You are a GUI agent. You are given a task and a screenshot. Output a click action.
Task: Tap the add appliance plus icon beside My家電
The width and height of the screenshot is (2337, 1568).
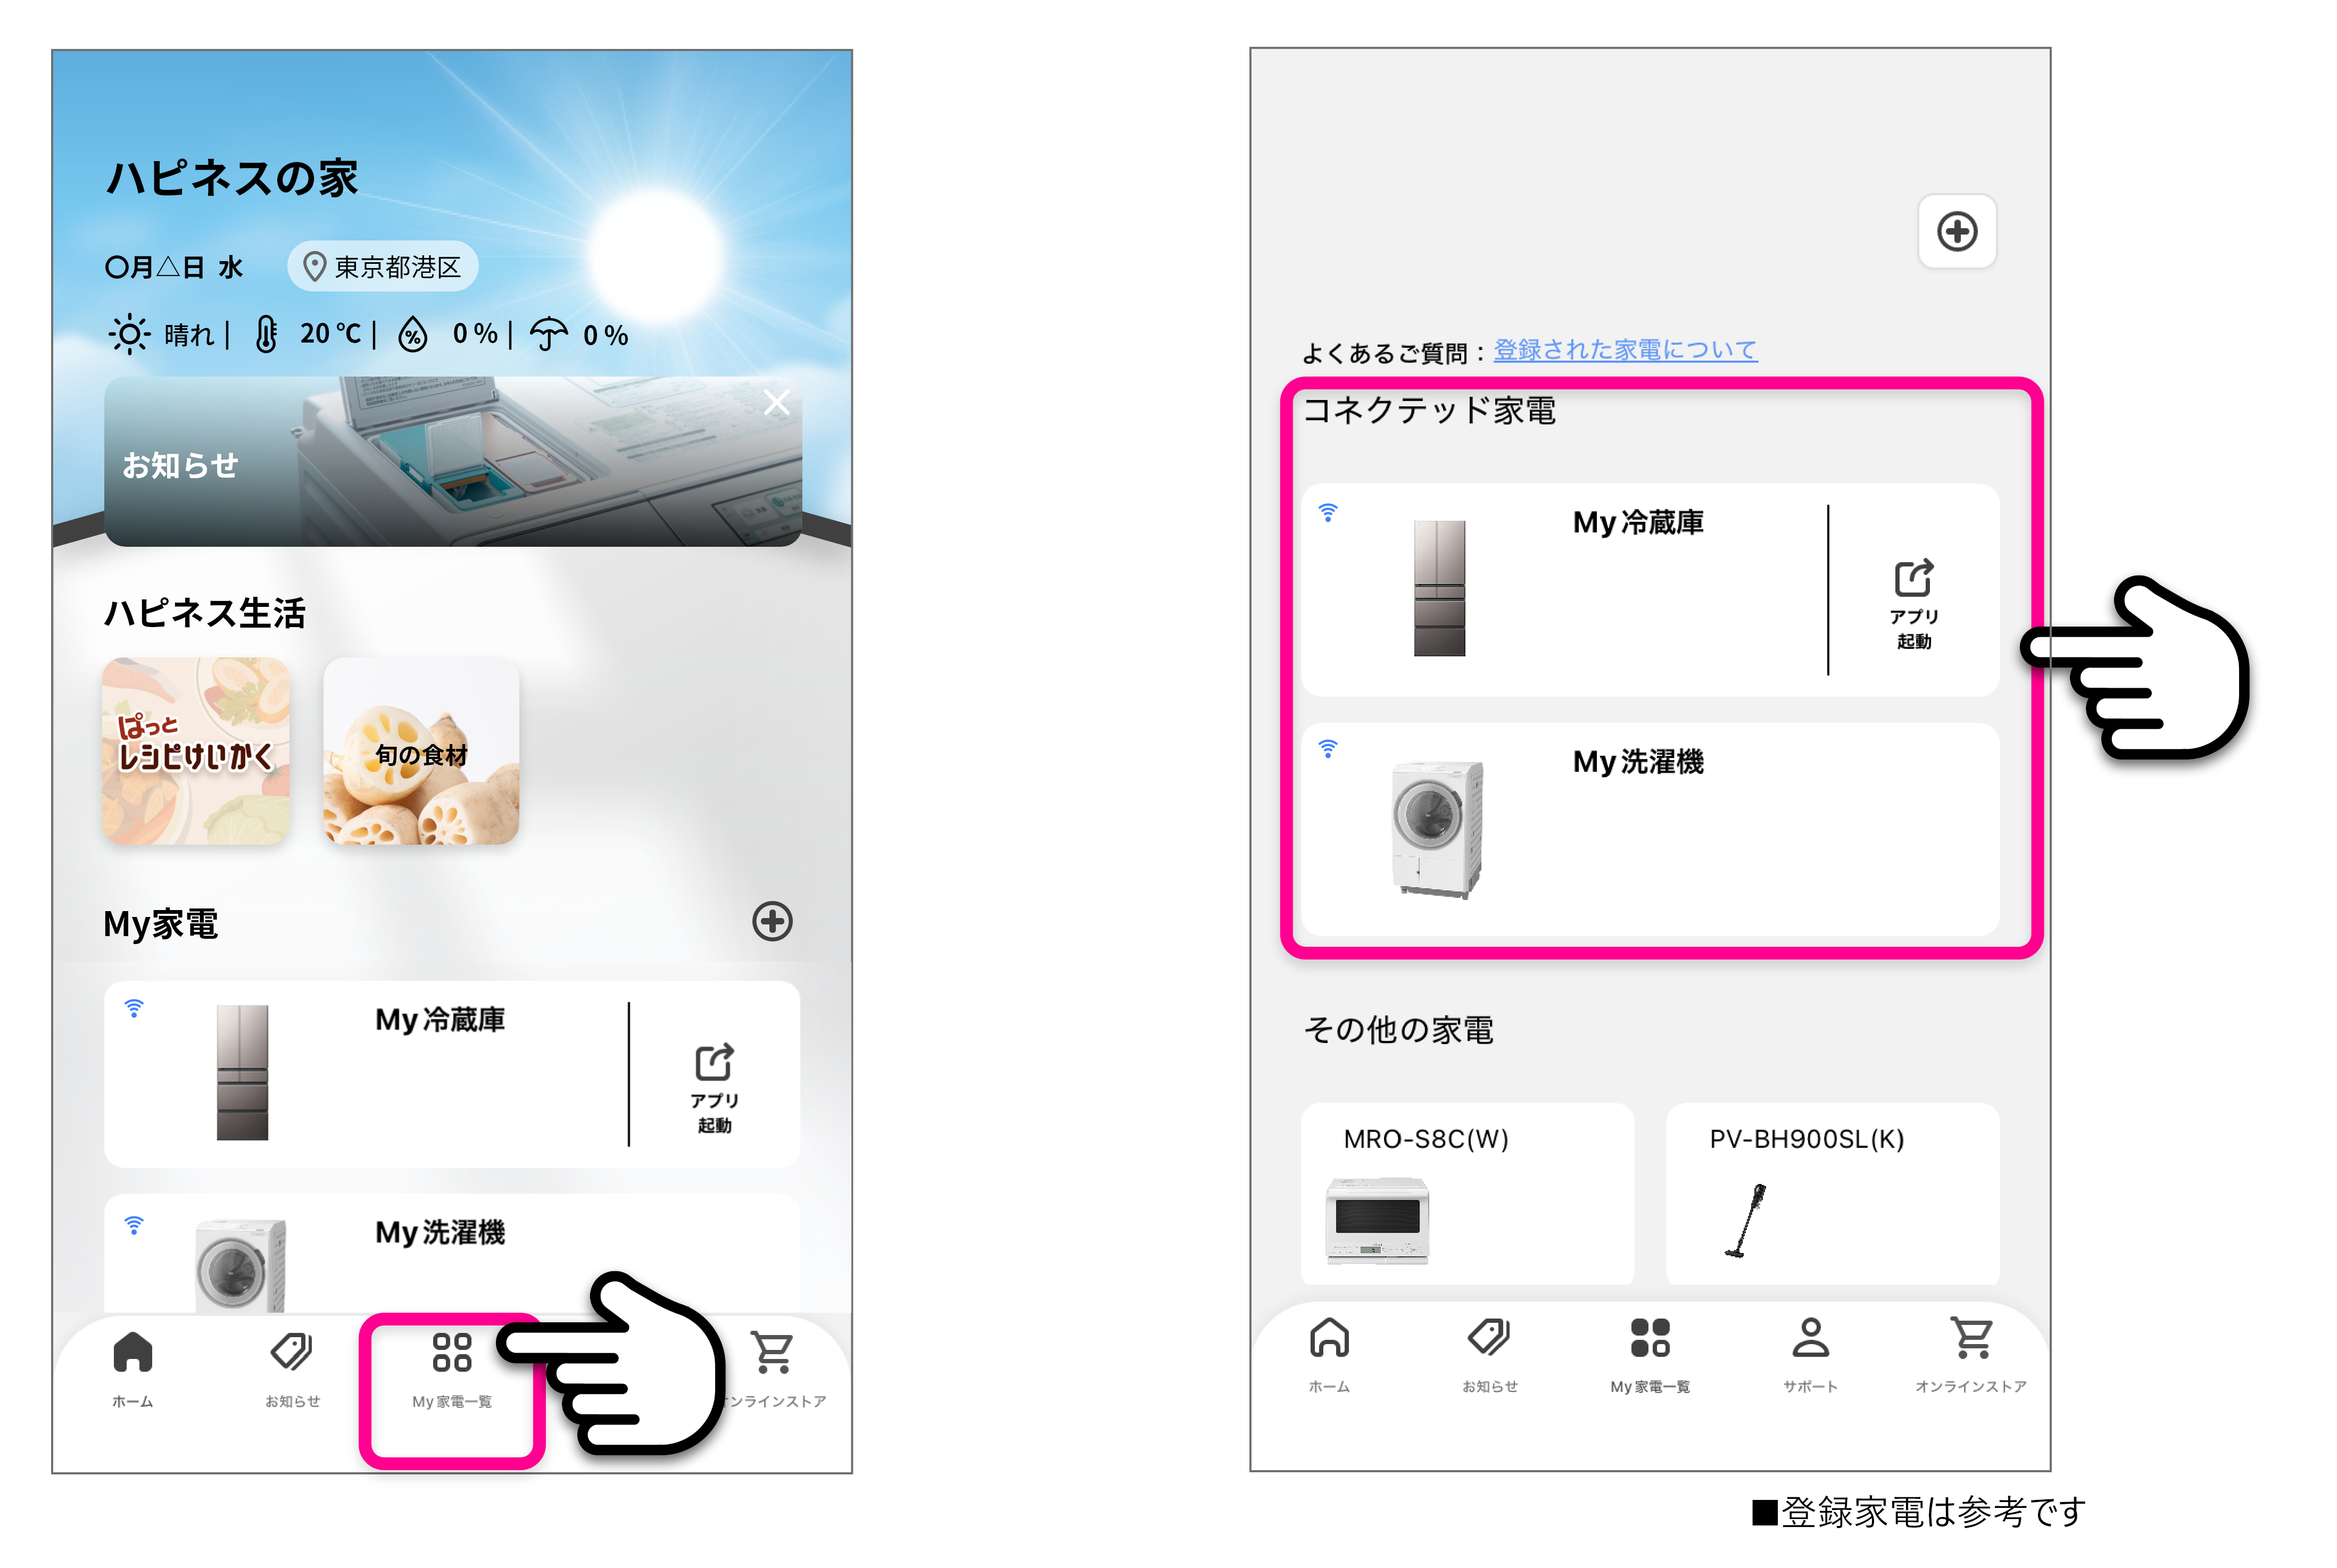point(772,921)
